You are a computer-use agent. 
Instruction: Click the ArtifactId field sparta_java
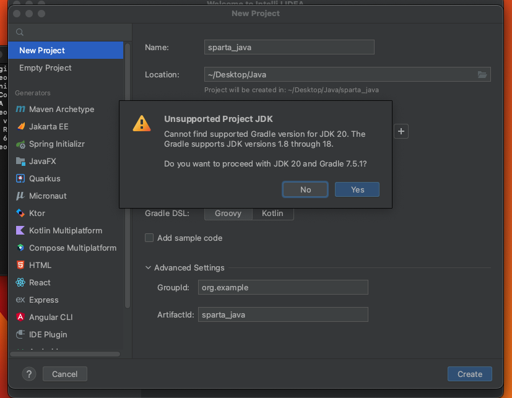tap(283, 314)
